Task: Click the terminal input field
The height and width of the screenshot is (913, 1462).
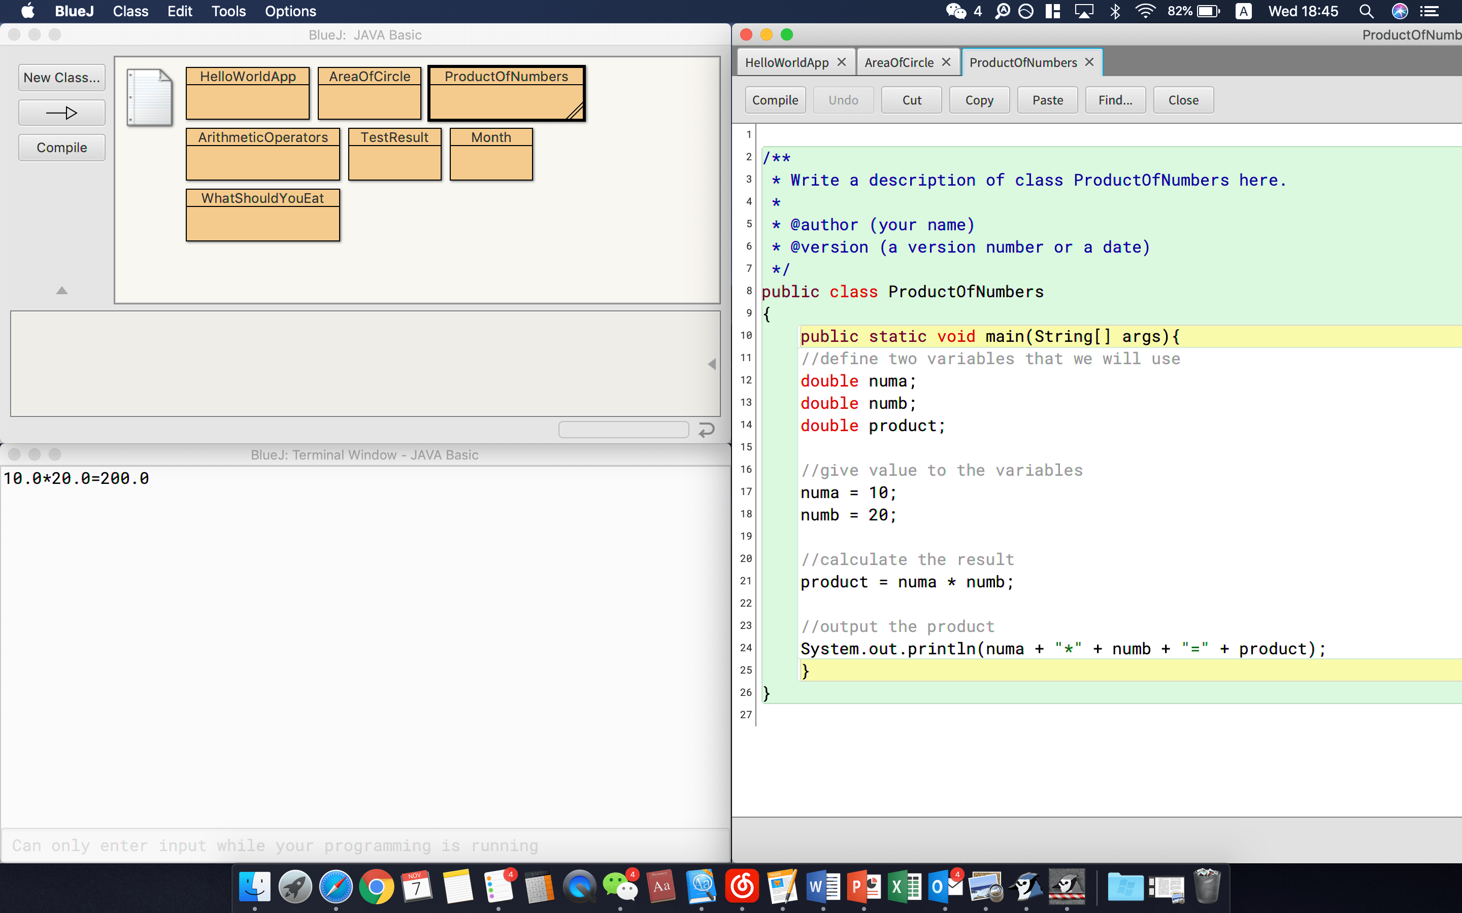Action: point(365,846)
